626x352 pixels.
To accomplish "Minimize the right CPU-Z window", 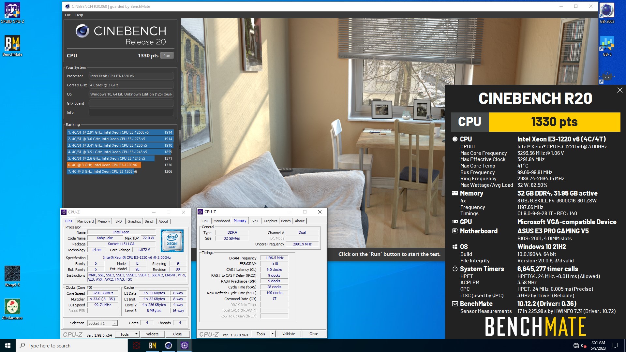I will tap(290, 212).
